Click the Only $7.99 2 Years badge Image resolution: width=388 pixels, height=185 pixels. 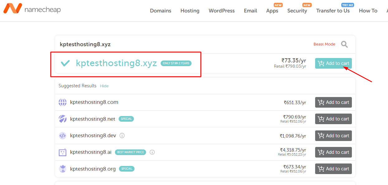point(176,63)
